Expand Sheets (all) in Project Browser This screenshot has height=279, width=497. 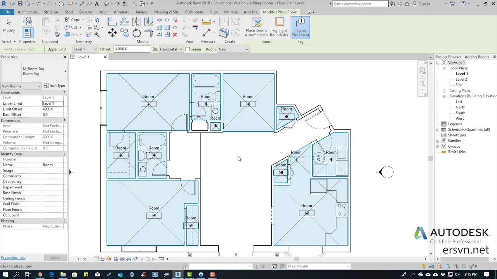(x=438, y=135)
